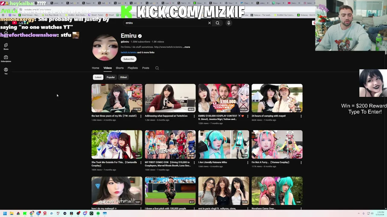Open 'KickBot Clip Comm...' bookmark
Image resolution: width=387 pixels, height=217 pixels.
(284, 15)
